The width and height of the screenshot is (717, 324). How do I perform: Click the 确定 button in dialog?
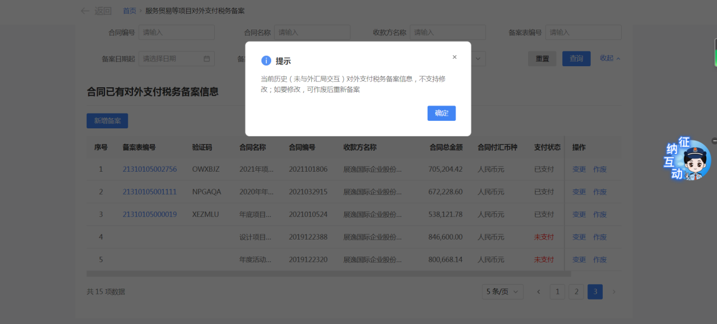pos(441,113)
